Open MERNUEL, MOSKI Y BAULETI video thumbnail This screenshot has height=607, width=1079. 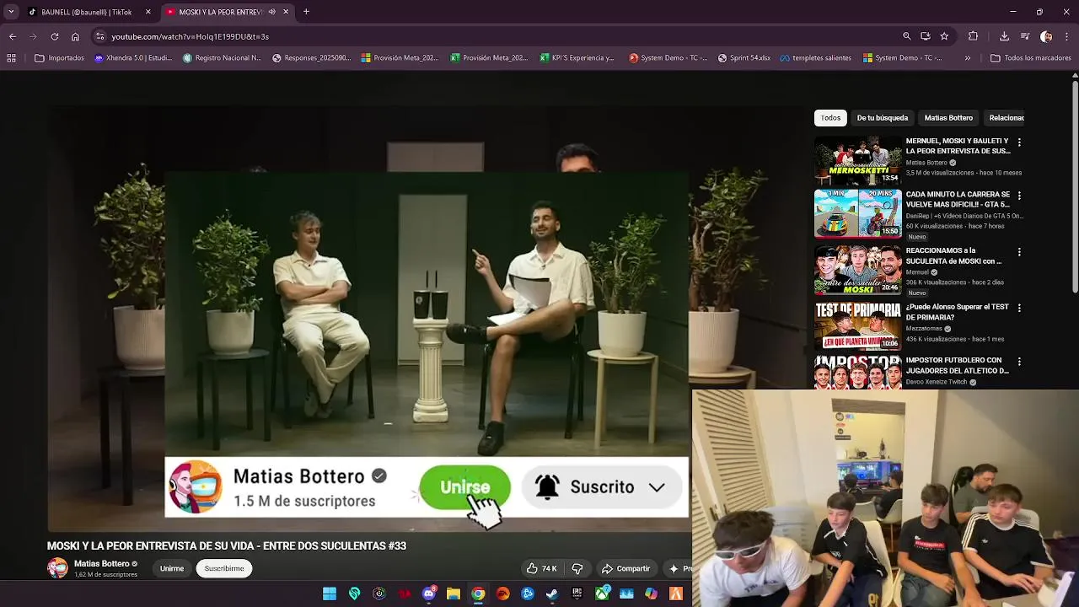[857, 160]
